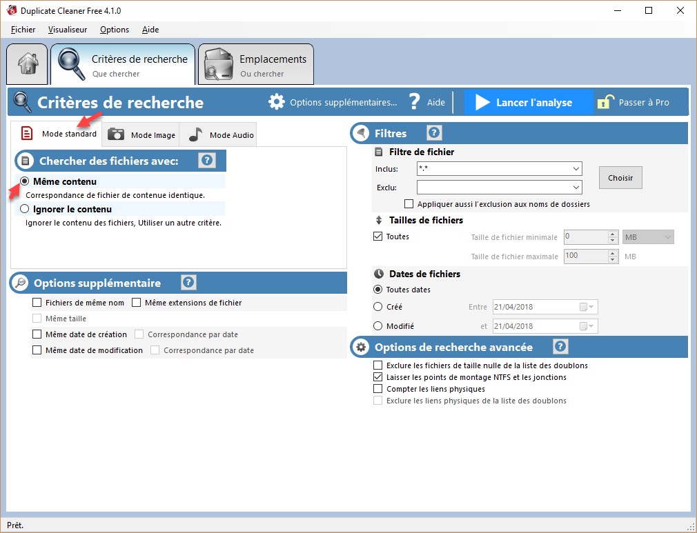Click help icon beside Options de recherche avancée
Screen dimensions: 697x533
[560, 347]
